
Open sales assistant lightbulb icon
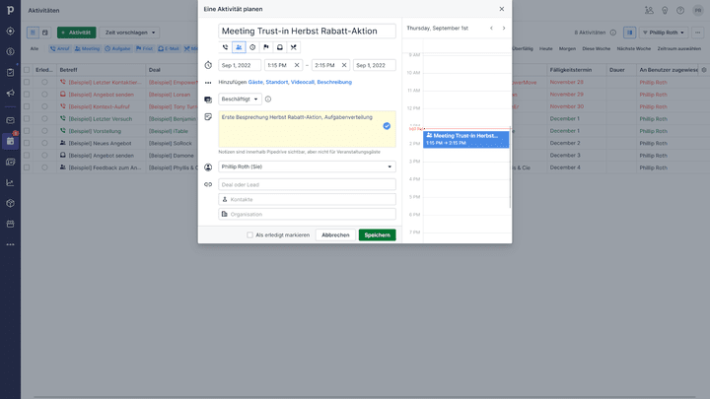click(x=665, y=10)
